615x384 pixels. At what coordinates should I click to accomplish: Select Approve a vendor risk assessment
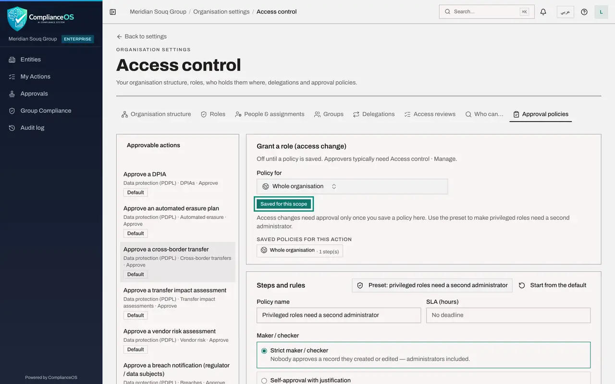tap(178, 340)
